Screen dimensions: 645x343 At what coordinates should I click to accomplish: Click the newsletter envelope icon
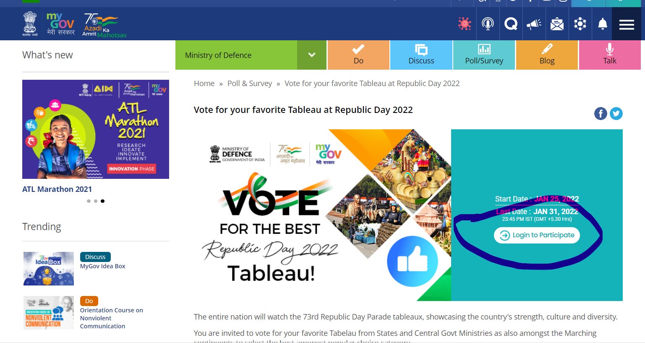coord(557,24)
